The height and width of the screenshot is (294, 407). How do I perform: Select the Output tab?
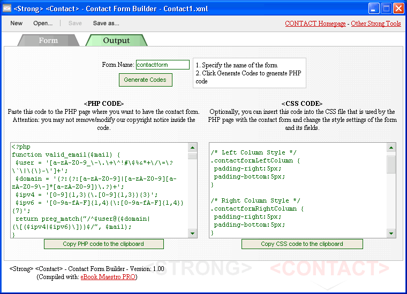pos(116,41)
